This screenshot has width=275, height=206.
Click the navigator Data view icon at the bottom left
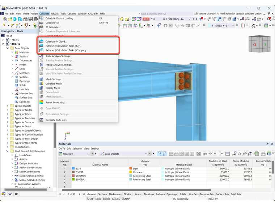4,194
